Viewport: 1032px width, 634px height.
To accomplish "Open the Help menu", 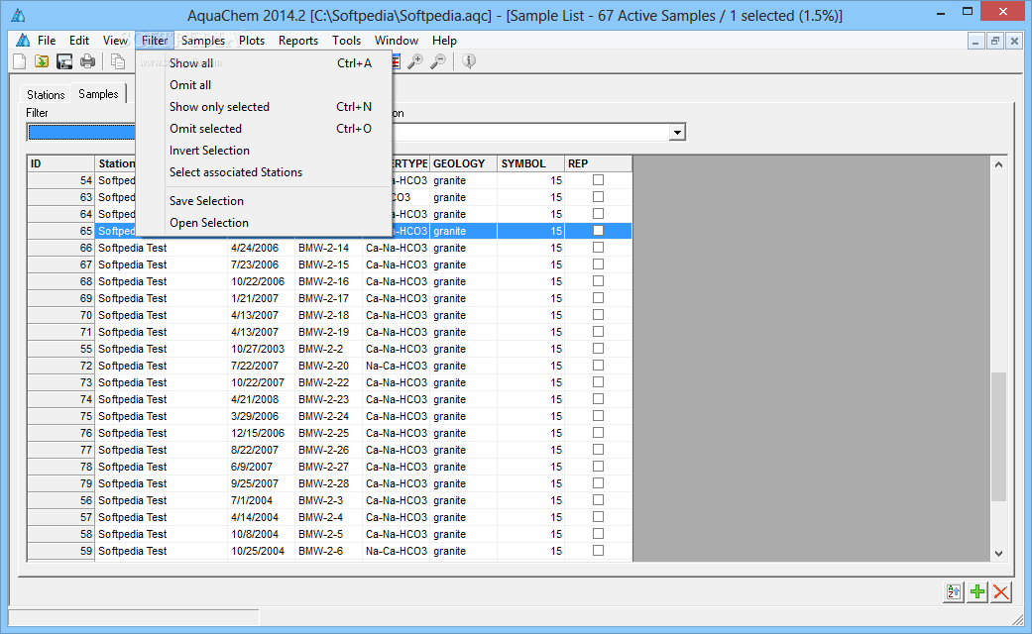I will 444,40.
